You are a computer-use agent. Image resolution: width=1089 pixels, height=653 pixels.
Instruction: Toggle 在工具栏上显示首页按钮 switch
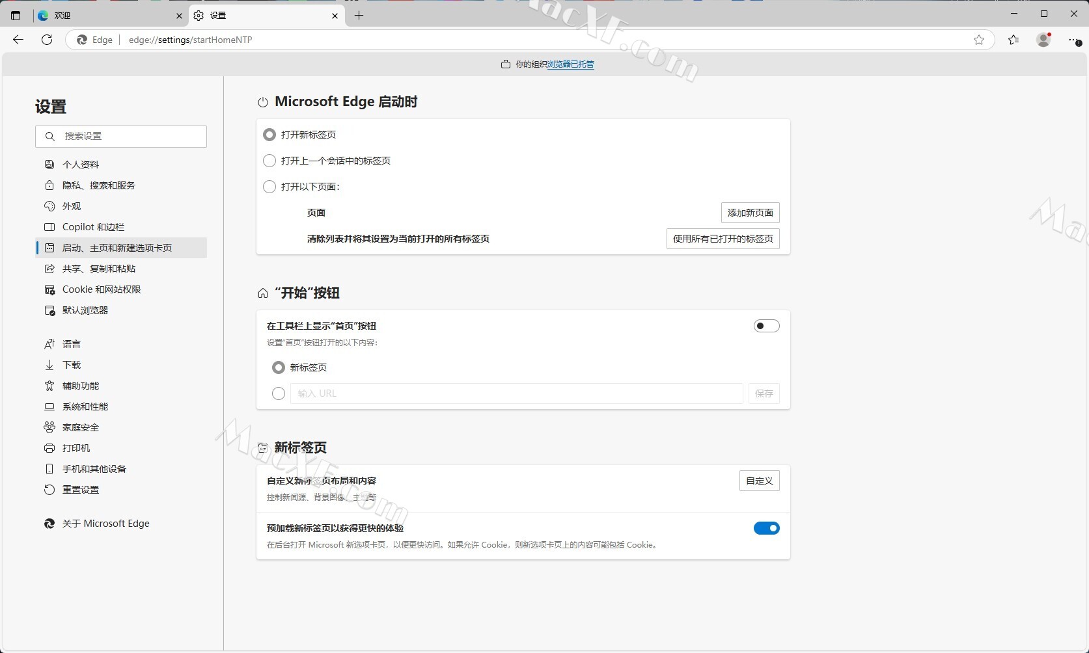[x=767, y=326]
